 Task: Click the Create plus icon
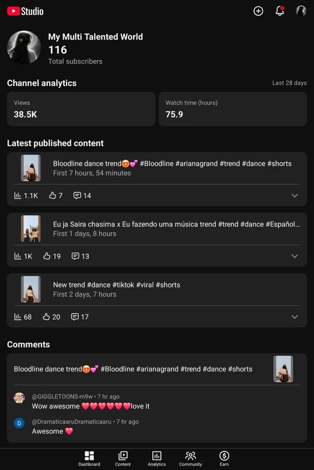tap(258, 11)
